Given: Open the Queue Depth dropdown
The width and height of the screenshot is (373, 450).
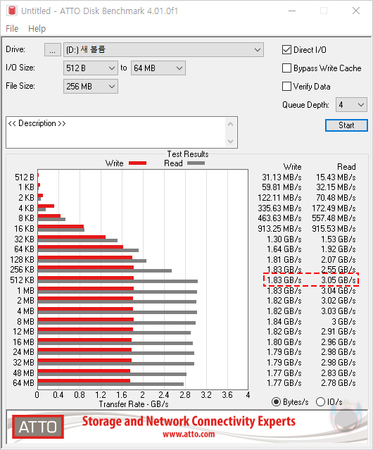Looking at the screenshot, I should [x=351, y=105].
